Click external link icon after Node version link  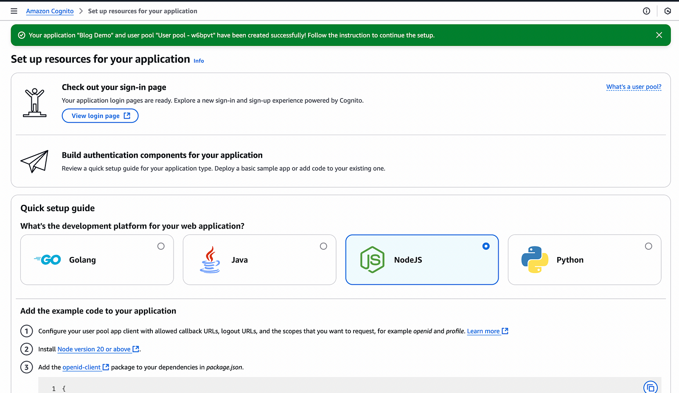(136, 349)
